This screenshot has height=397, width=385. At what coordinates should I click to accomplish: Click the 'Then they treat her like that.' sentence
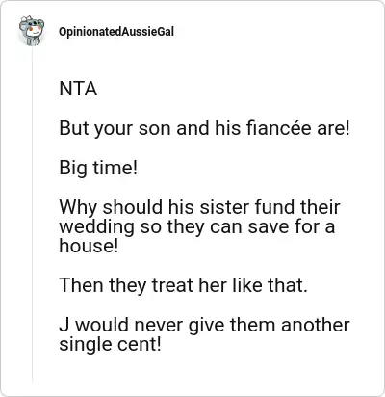tap(183, 285)
